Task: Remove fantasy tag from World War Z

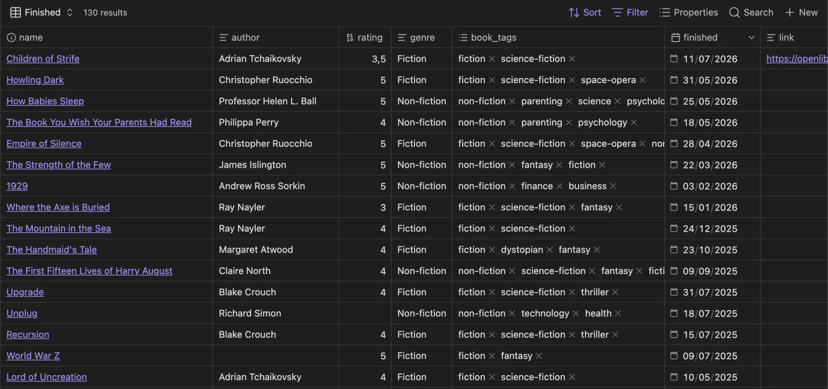Action: [539, 356]
